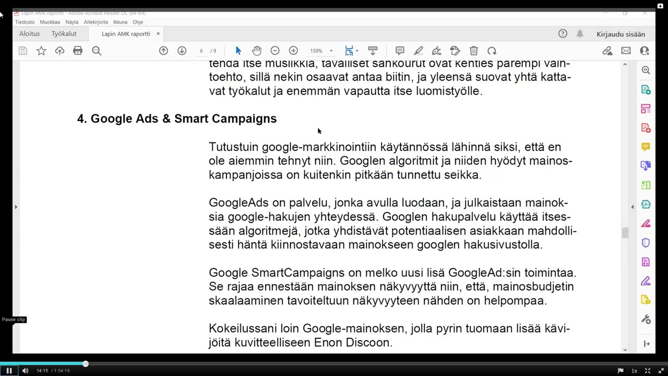Open the Näytä menu
Screen dimensions: 668x376
71,22
